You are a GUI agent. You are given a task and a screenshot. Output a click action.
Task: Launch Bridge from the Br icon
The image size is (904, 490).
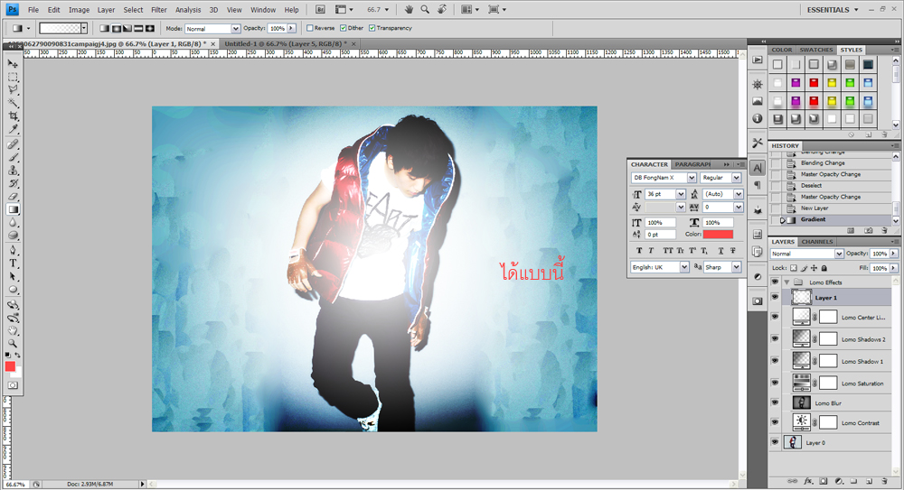pos(321,9)
